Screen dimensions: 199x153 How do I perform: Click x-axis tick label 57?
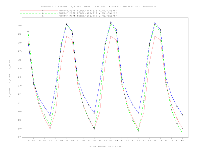[x=133, y=140]
